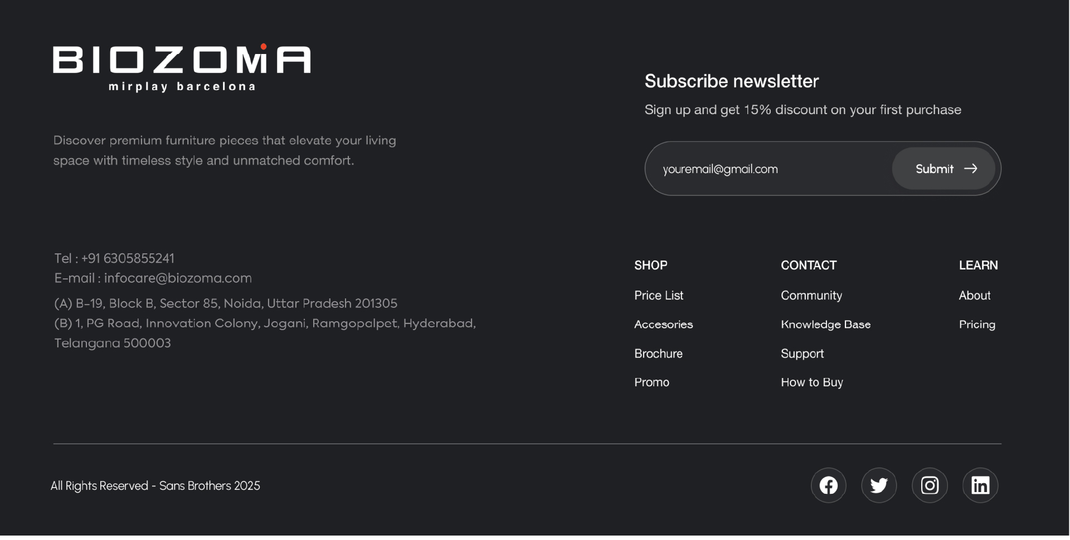Click the infocare@biozoma.com email address
This screenshot has width=1070, height=540.
tap(178, 278)
